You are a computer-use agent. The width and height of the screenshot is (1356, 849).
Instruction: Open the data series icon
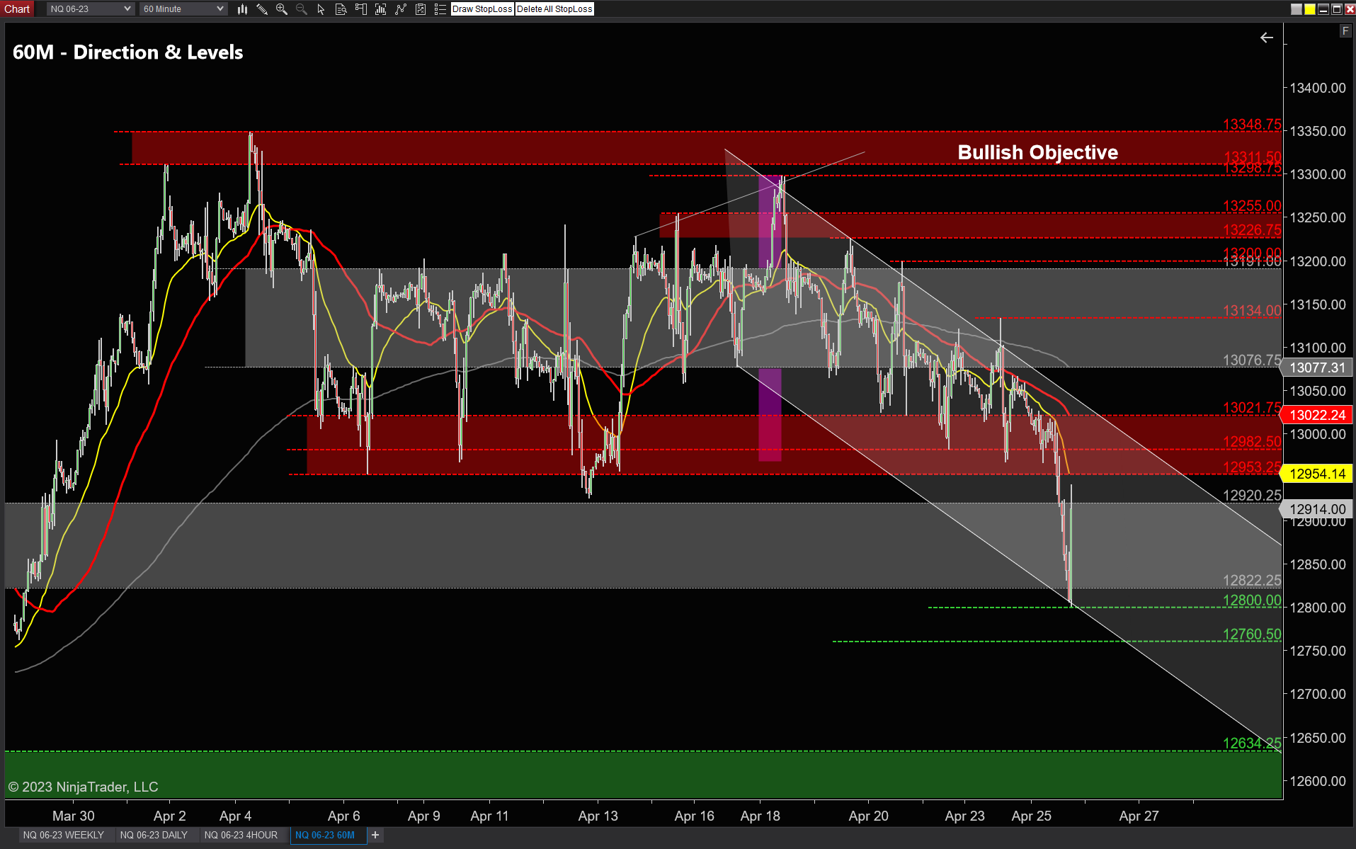[380, 9]
